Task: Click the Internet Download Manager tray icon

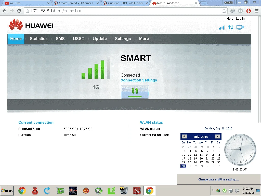Action: tap(218, 190)
